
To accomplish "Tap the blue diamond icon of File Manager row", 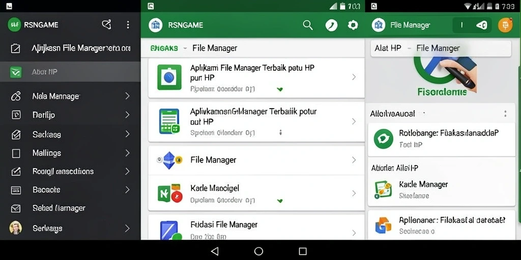I will click(x=169, y=160).
